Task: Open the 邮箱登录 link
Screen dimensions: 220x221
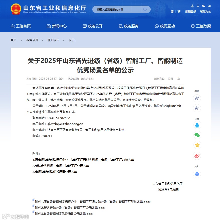Action: pyautogui.click(x=191, y=11)
